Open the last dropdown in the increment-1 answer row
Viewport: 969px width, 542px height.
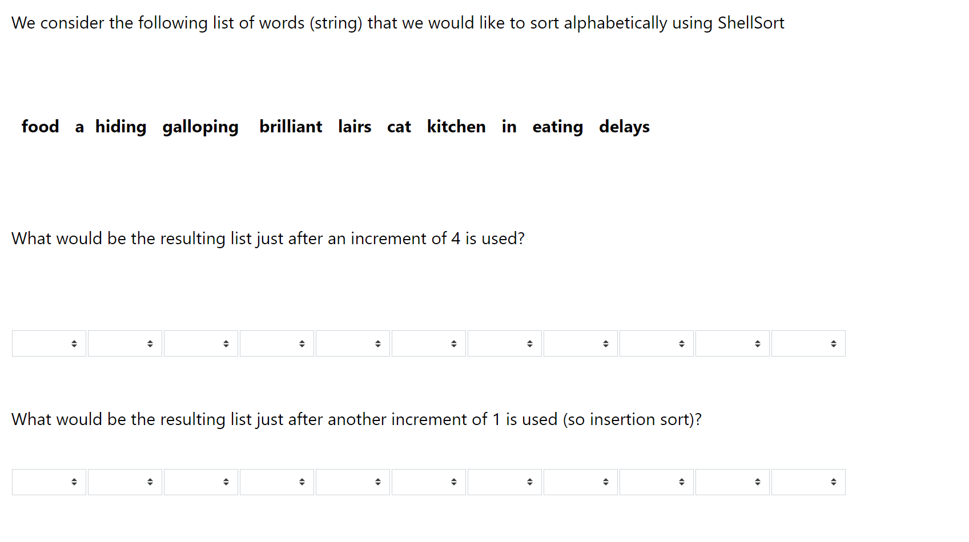pyautogui.click(x=809, y=482)
